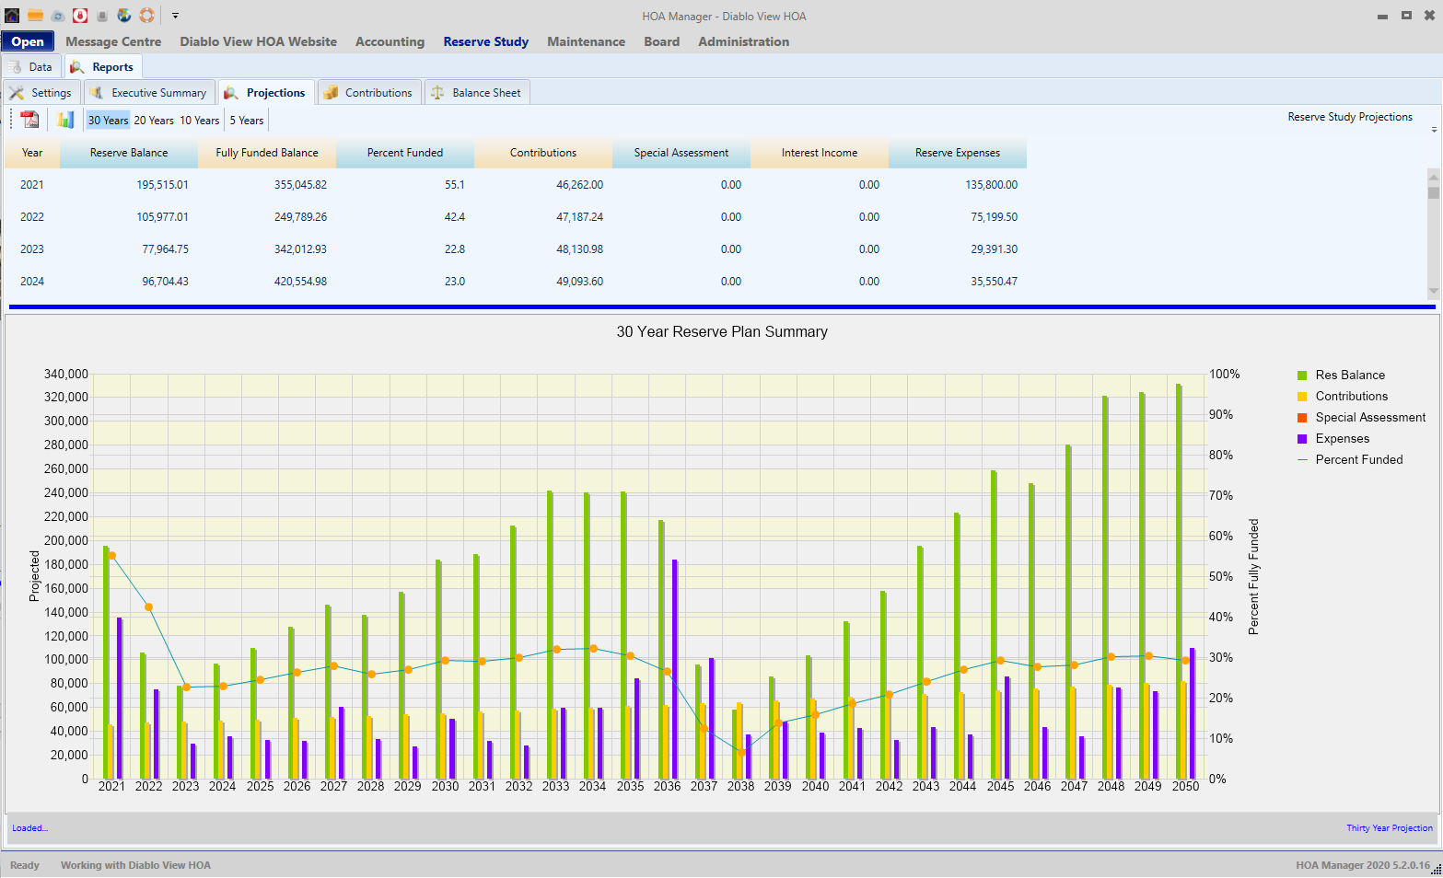Switch to the Balance Sheet tab
This screenshot has width=1443, height=878.
(476, 93)
